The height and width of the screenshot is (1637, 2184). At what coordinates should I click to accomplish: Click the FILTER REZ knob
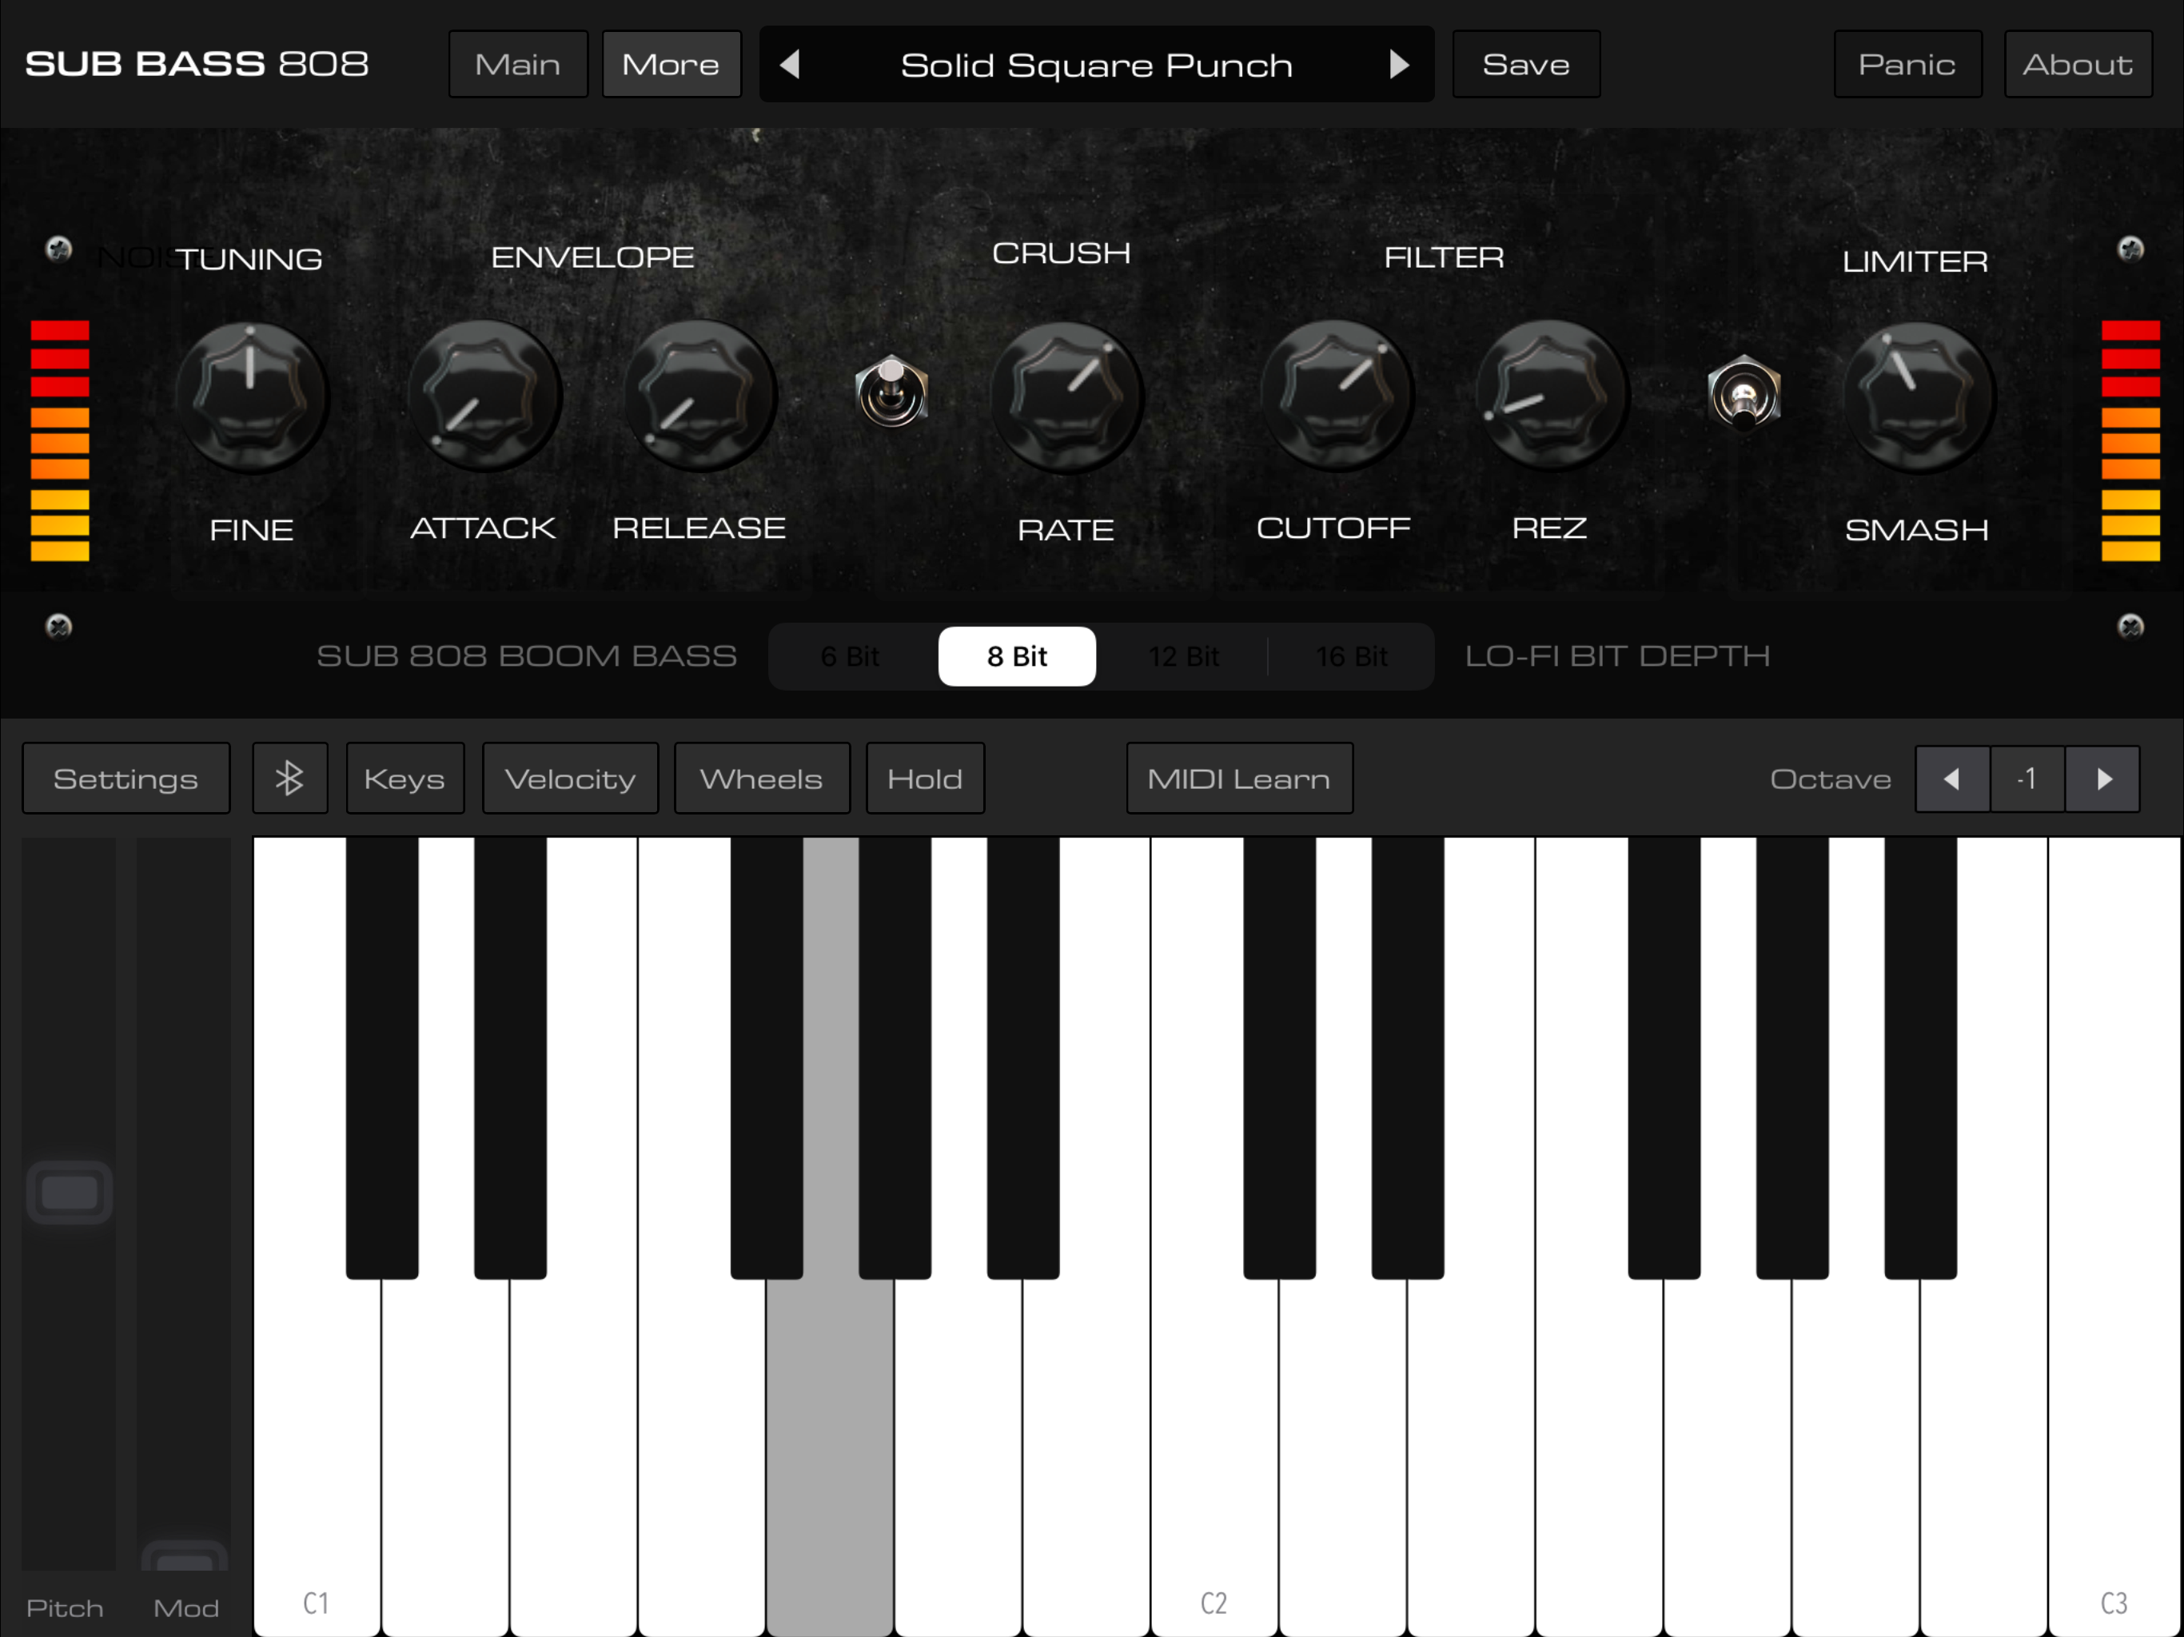click(x=1549, y=396)
